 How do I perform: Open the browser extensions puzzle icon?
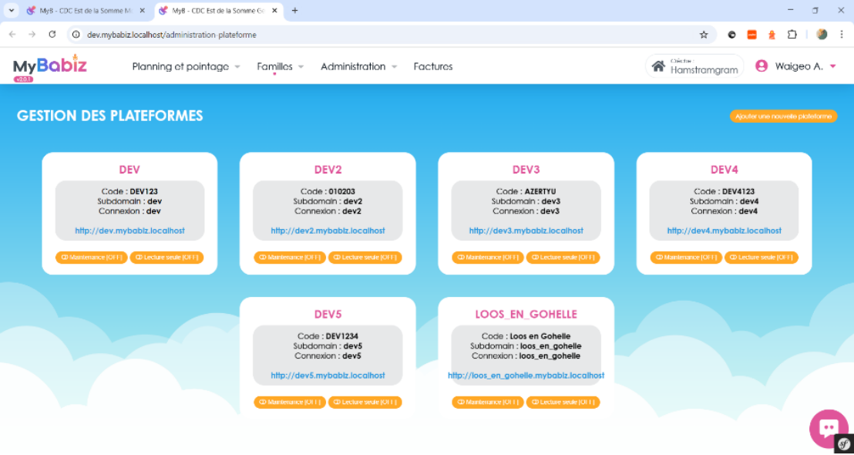click(x=791, y=35)
